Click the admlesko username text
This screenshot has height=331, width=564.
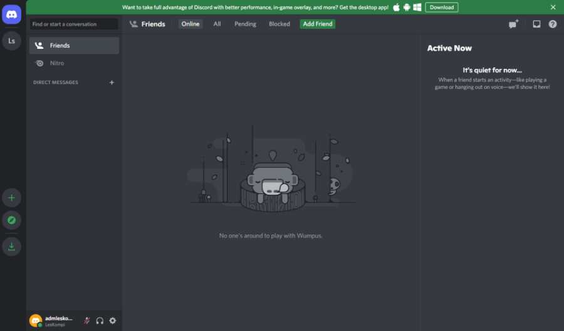pyautogui.click(x=59, y=318)
